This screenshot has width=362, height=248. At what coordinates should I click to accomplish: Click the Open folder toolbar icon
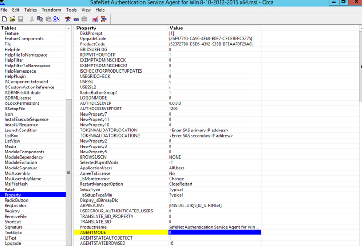[x=13, y=19]
